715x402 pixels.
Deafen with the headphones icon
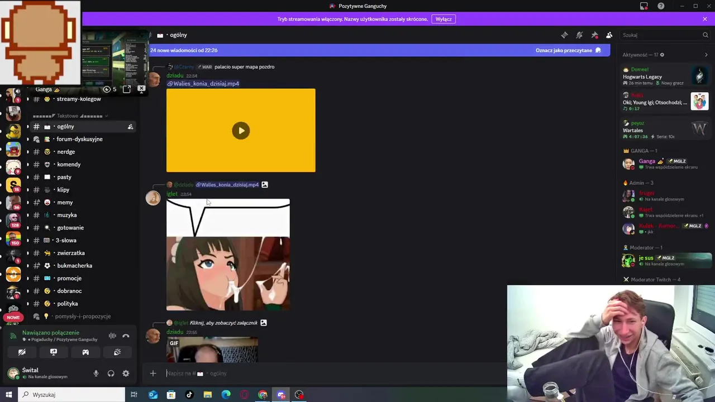111,374
